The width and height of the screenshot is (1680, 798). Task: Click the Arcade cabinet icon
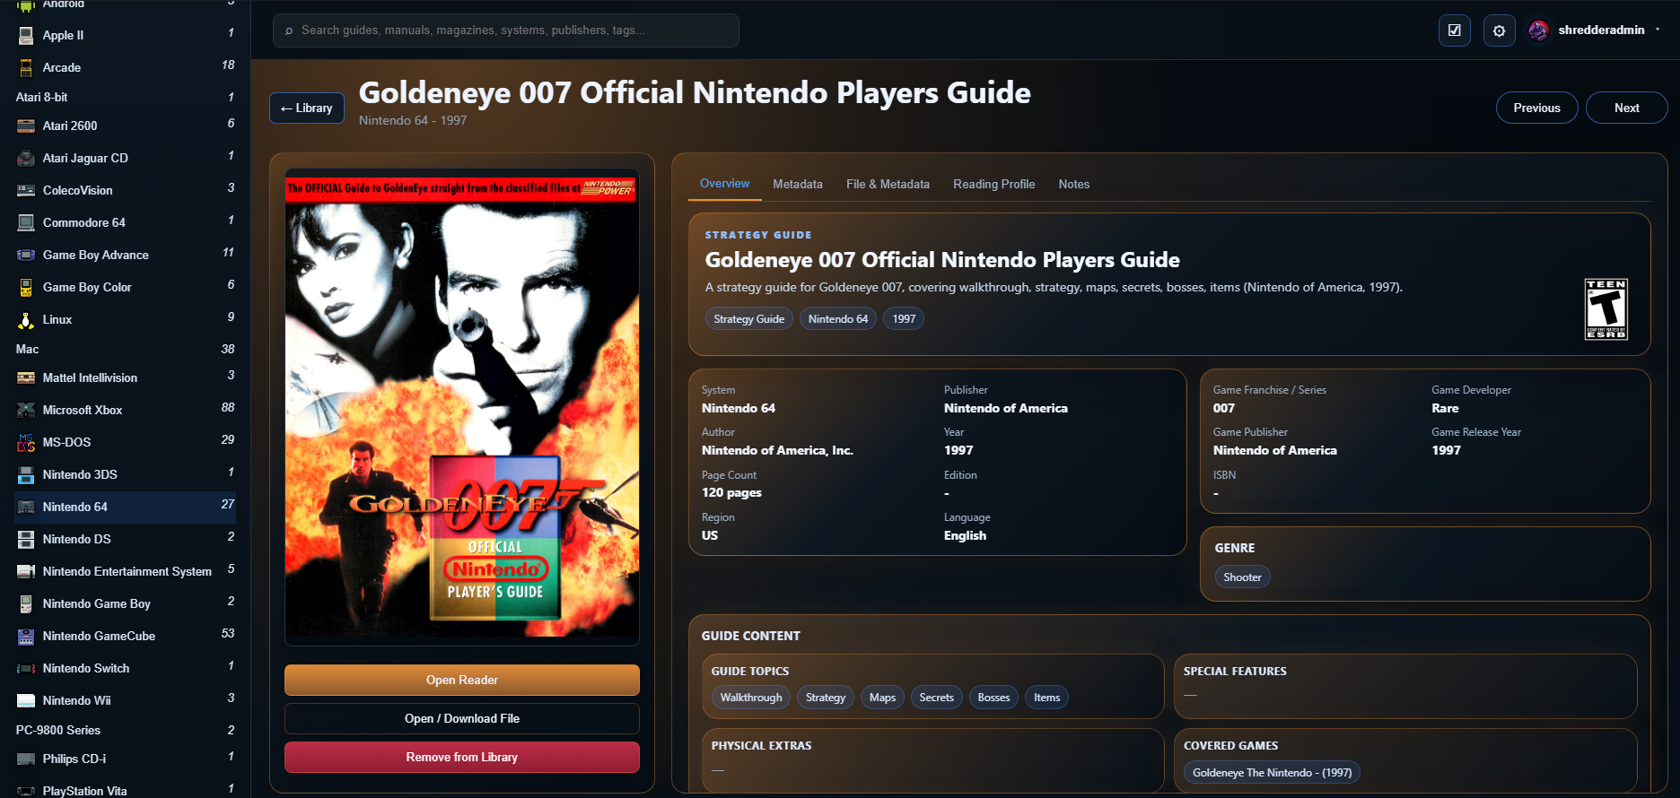tap(26, 67)
